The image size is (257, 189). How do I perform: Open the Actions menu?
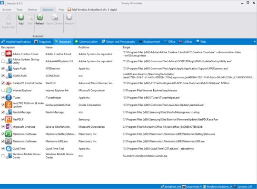click(7, 9)
